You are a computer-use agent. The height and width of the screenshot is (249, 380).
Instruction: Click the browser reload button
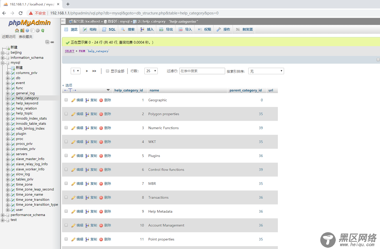[x=21, y=13]
